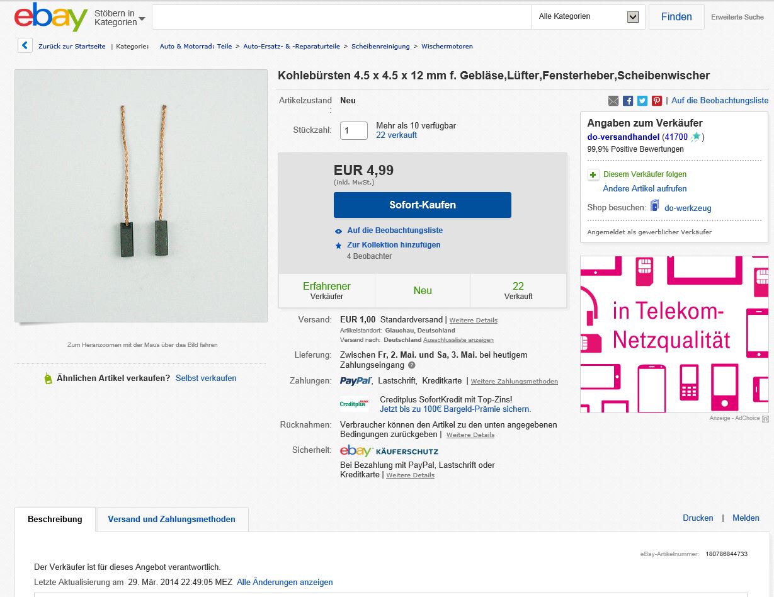Open Stöbern in Kategorien dropdown
The image size is (774, 597).
(120, 18)
